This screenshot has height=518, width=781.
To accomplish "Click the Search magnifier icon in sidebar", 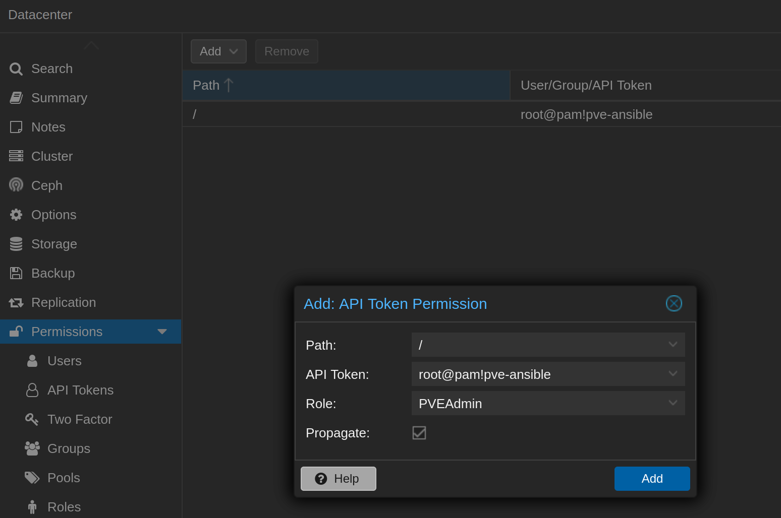I will click(x=16, y=69).
